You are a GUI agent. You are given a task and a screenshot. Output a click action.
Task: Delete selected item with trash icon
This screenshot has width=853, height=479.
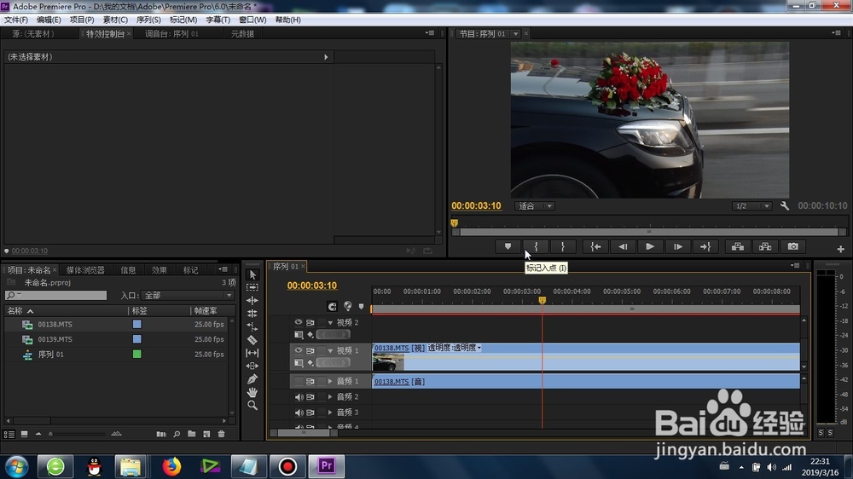[222, 434]
